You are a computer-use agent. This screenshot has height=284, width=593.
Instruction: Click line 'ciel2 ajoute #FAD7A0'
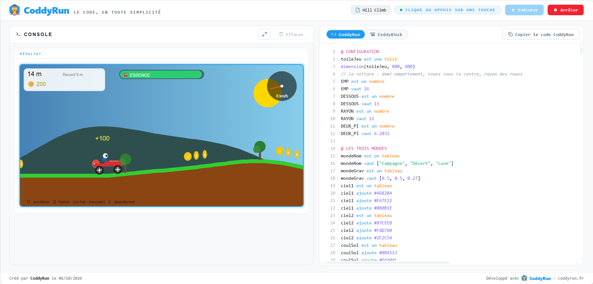366,230
